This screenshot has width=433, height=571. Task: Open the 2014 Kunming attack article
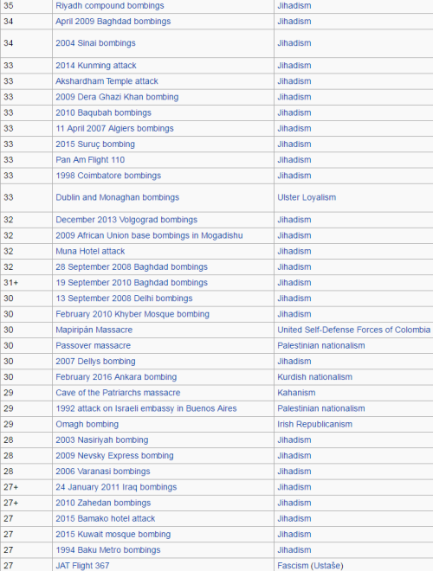[x=96, y=66]
